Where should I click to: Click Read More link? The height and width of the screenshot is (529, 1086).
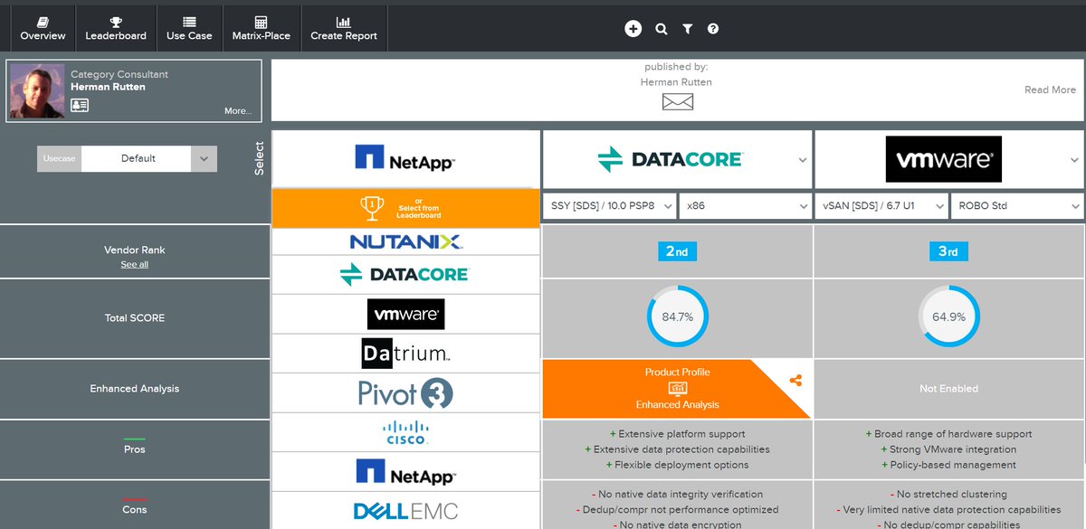click(x=1050, y=90)
